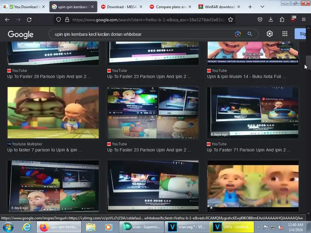Open the network tray icon
The image size is (311, 233).
(x=273, y=227)
